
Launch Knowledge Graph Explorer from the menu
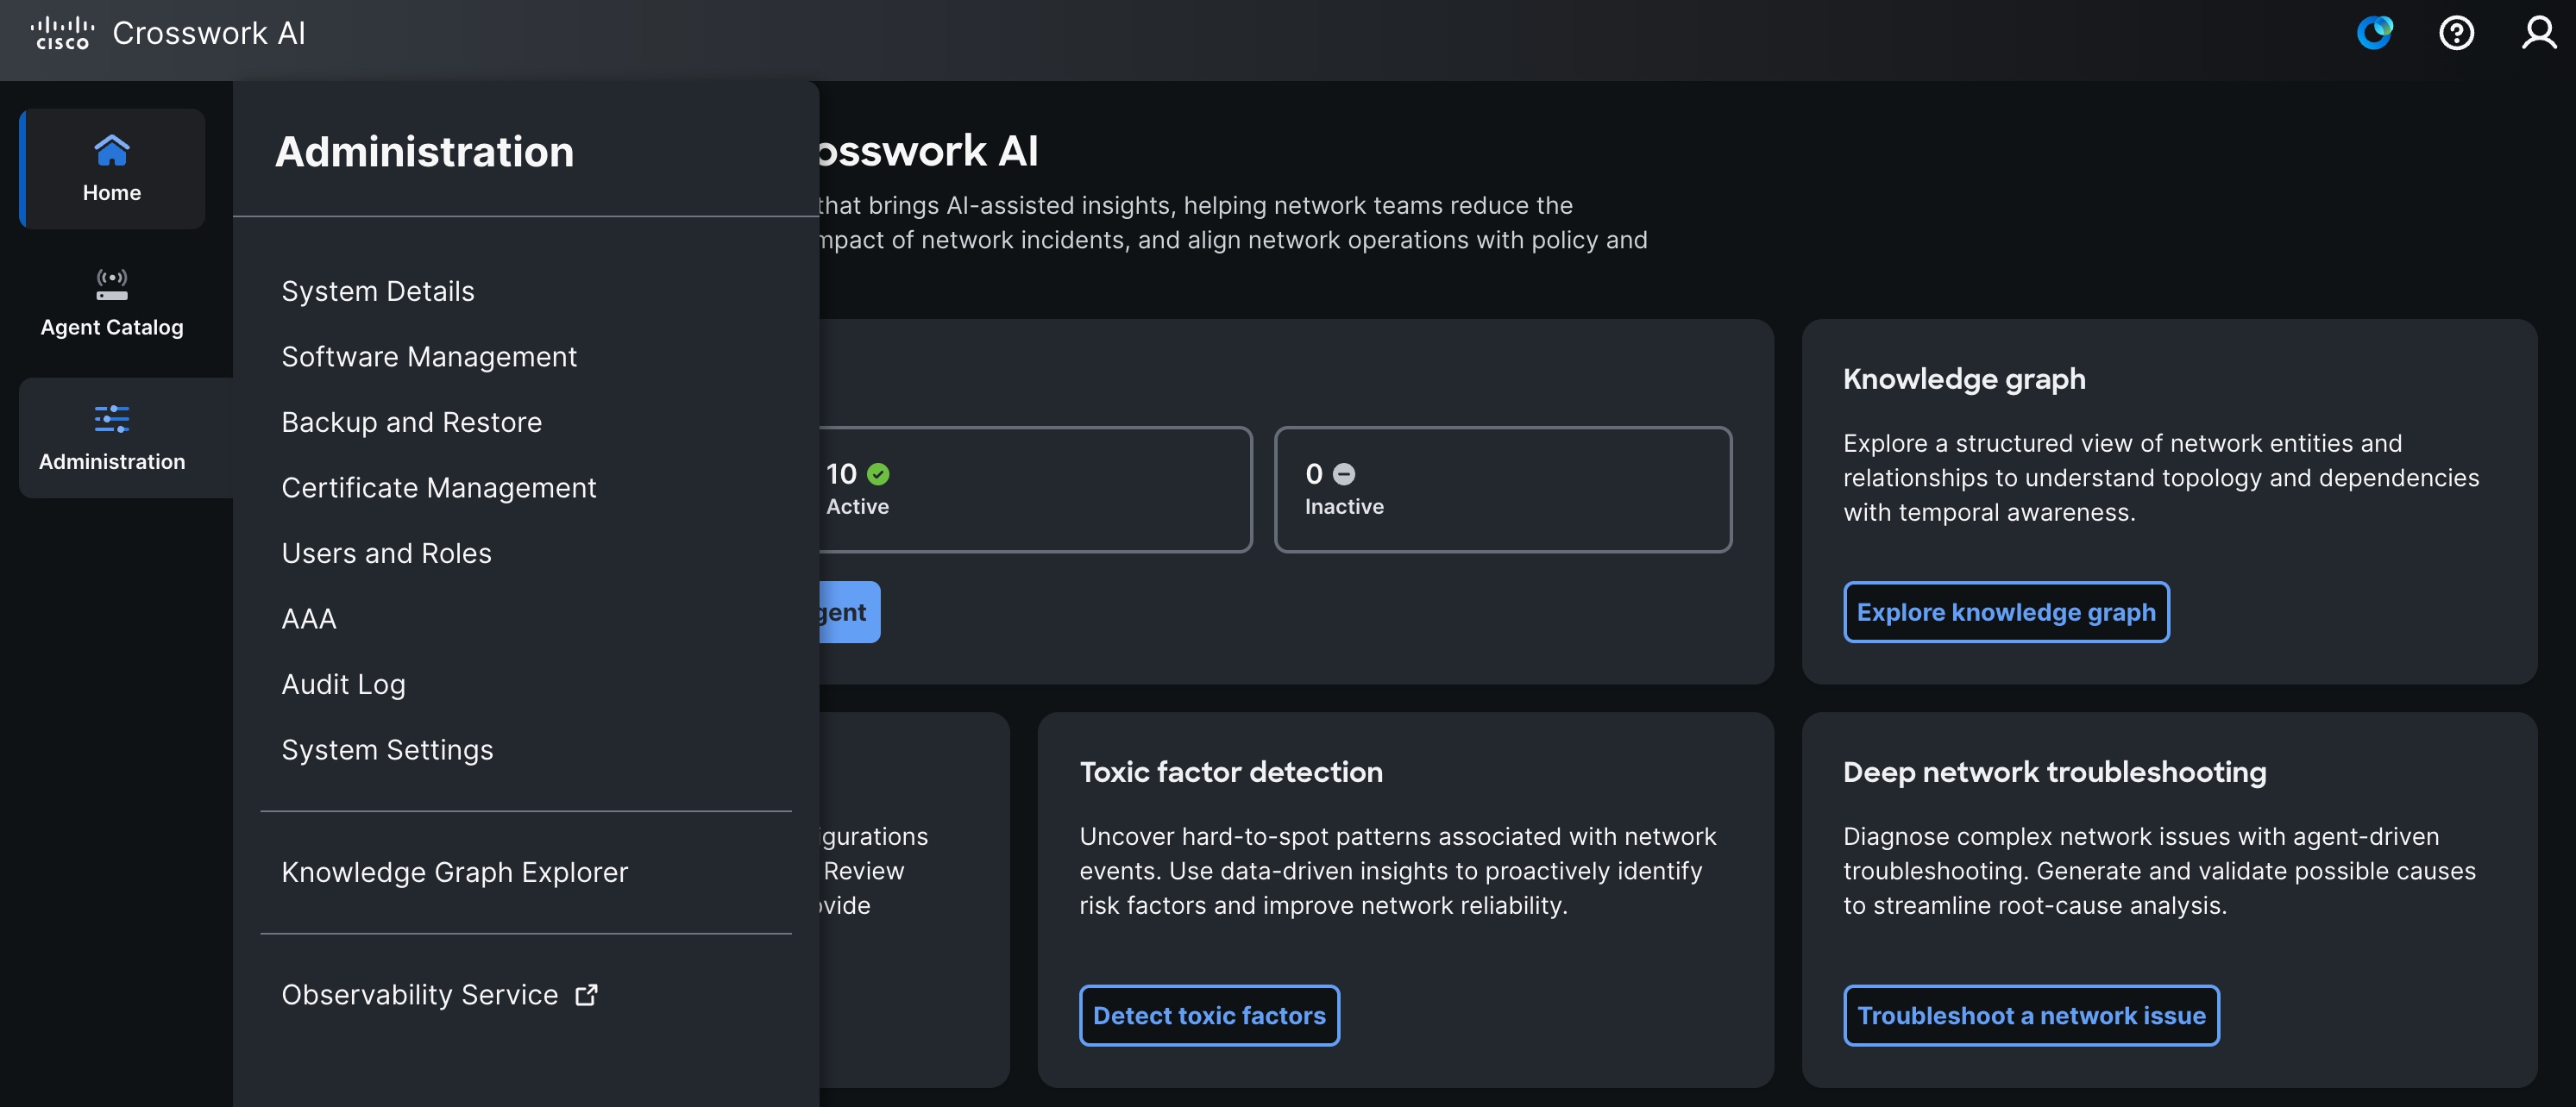[x=455, y=872]
